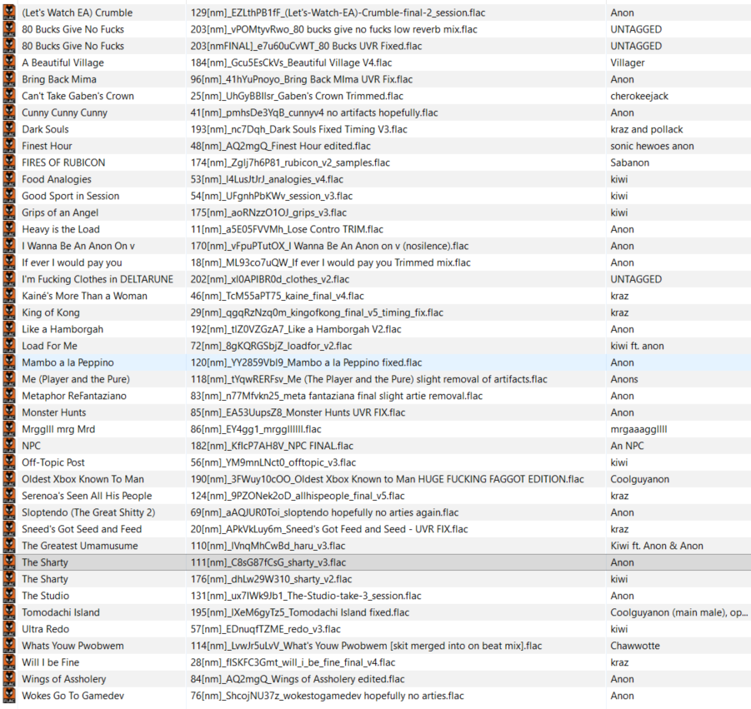Click the file icon next to NPC title
This screenshot has height=709, width=751.
pyautogui.click(x=9, y=446)
